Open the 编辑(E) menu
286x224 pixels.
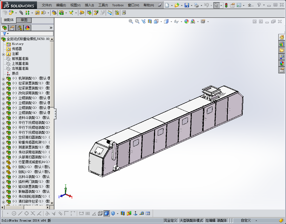tap(61, 5)
